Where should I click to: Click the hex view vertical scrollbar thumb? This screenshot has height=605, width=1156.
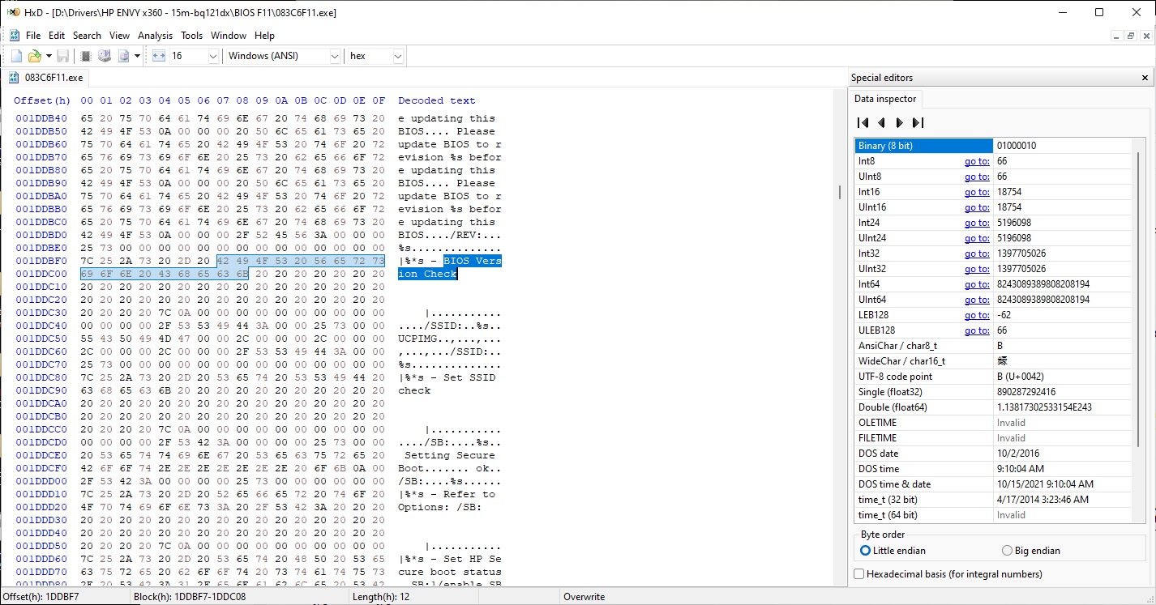(840, 192)
